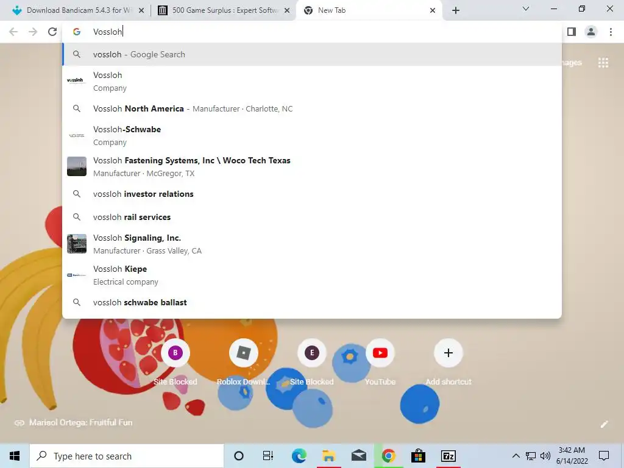Click the address bar with Vossloh text

point(311,32)
